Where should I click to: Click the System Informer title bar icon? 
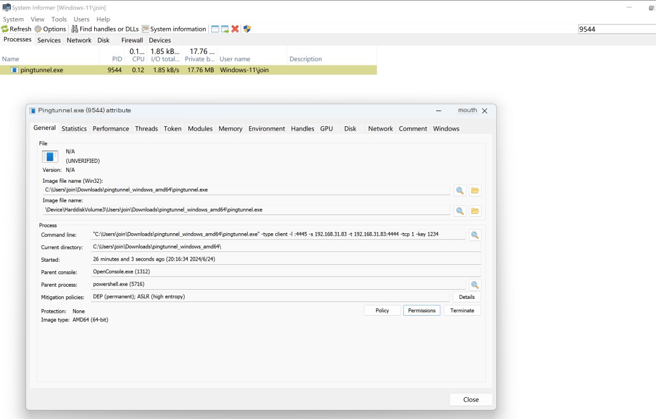coord(6,7)
